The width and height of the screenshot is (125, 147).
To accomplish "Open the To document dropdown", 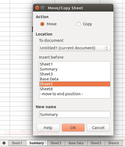I will [75, 48].
